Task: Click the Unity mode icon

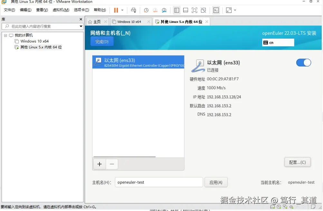Action: tap(203, 10)
